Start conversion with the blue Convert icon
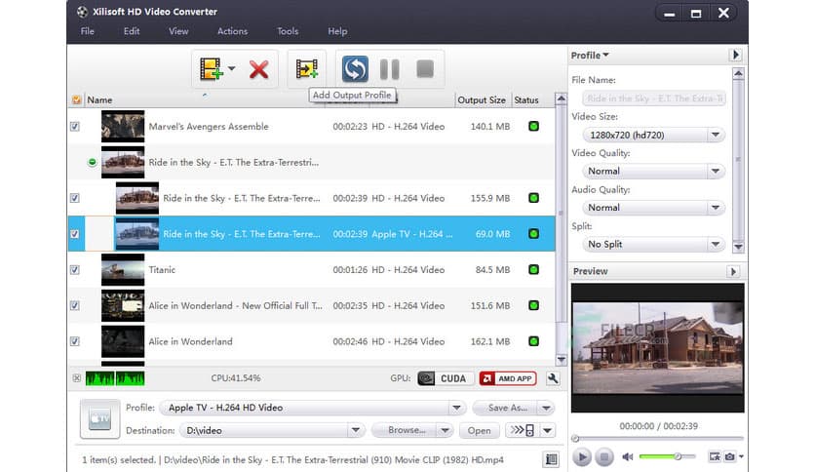Image resolution: width=815 pixels, height=472 pixels. point(355,68)
